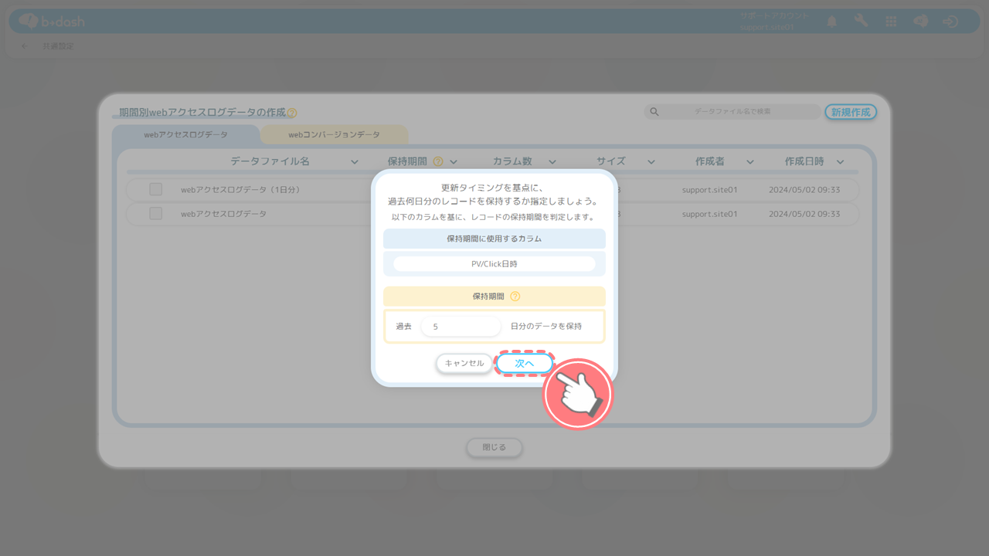Focus the データファイル名で検索 search box
The image size is (989, 556).
tap(732, 112)
